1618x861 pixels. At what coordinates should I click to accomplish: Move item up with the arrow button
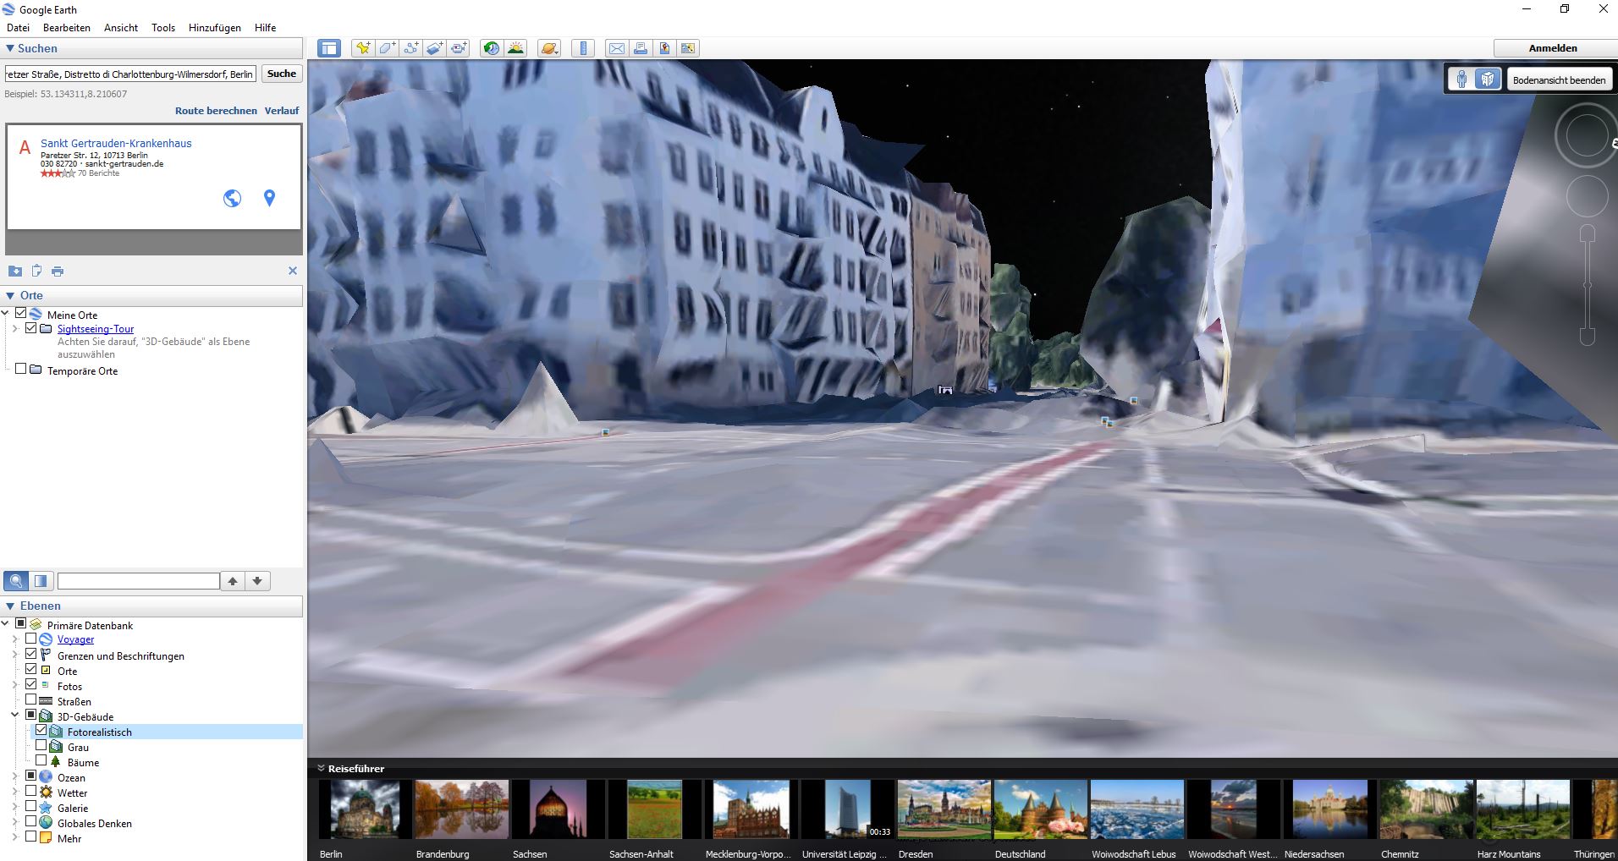(233, 581)
